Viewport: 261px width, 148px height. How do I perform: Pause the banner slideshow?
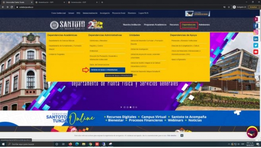point(136,107)
